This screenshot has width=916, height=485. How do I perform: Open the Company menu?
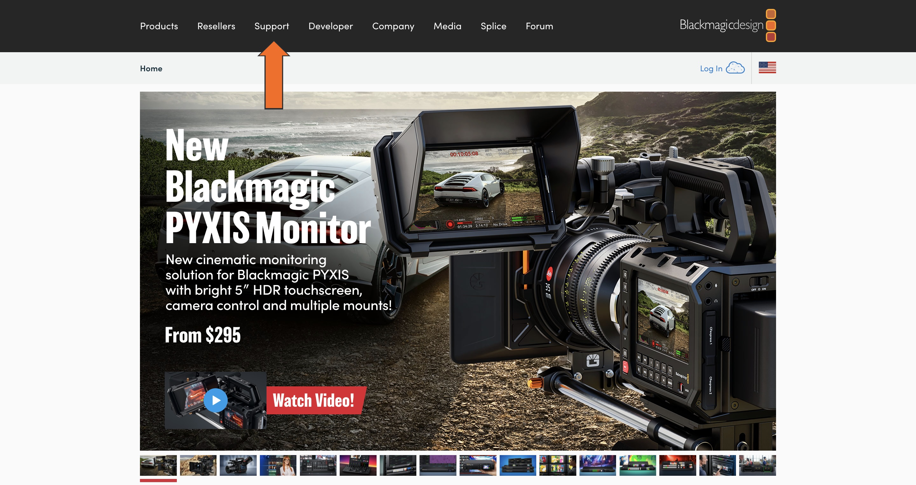(393, 26)
